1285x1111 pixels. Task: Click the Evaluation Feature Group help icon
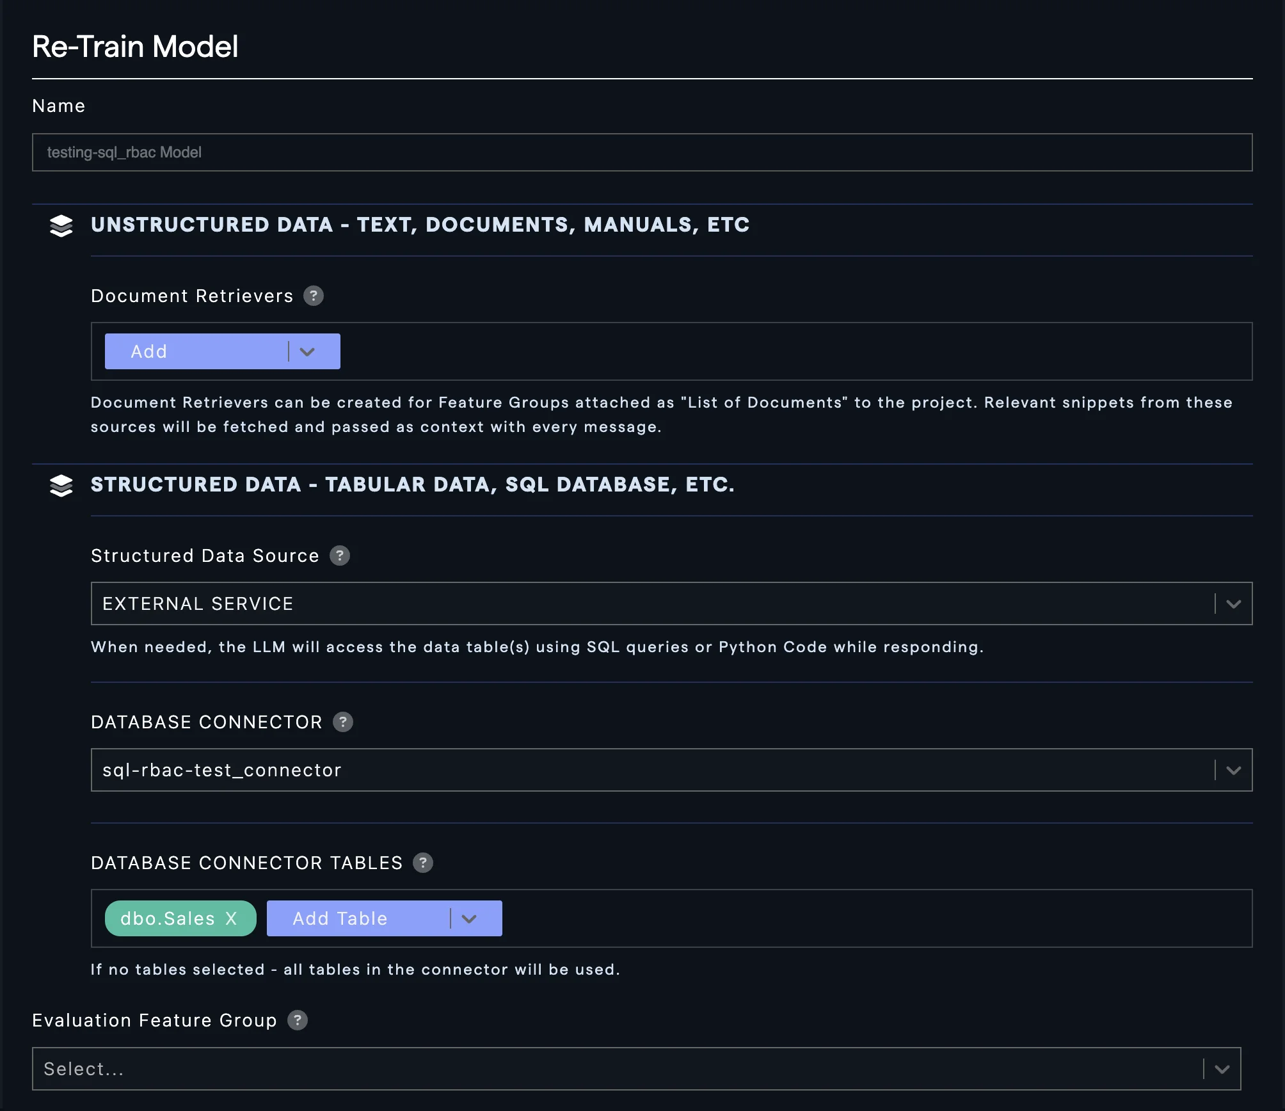tap(298, 1020)
